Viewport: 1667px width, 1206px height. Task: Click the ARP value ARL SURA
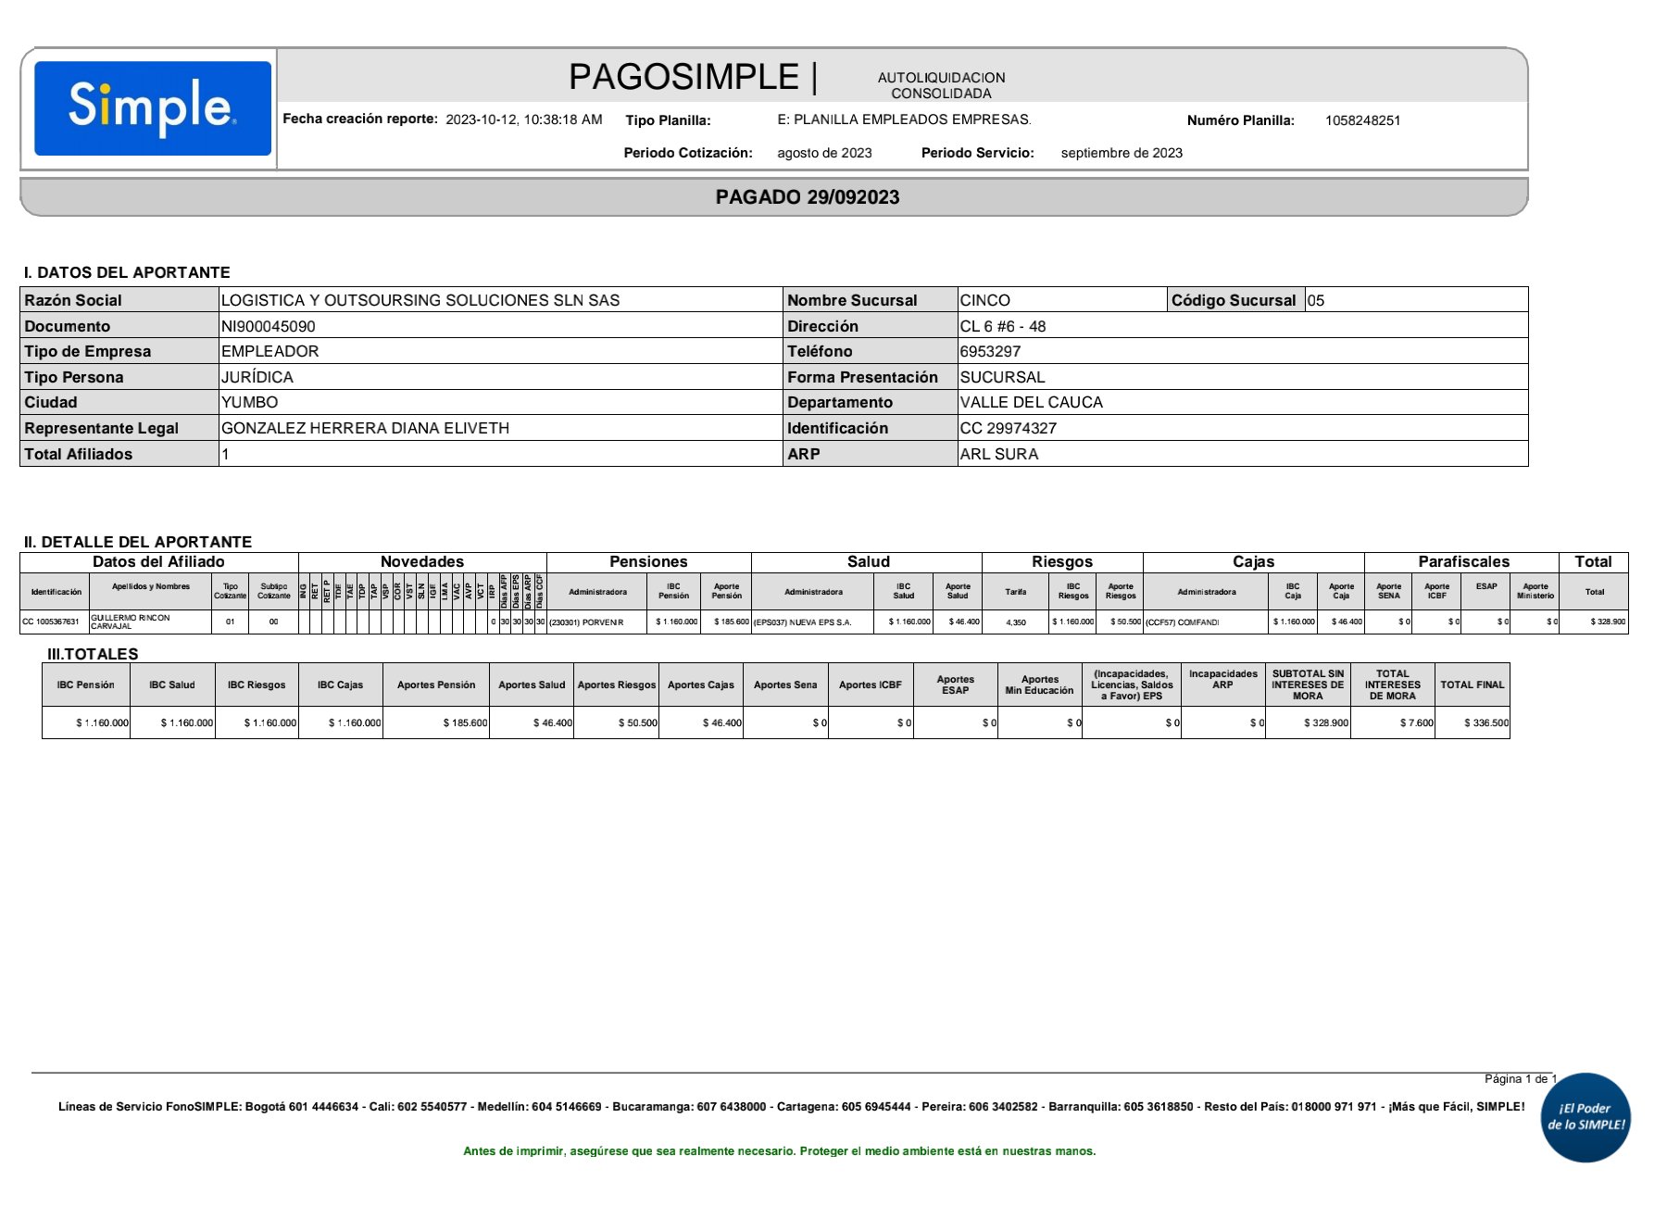click(998, 454)
